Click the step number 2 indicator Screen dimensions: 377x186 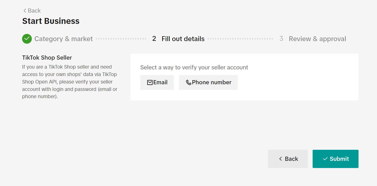154,39
